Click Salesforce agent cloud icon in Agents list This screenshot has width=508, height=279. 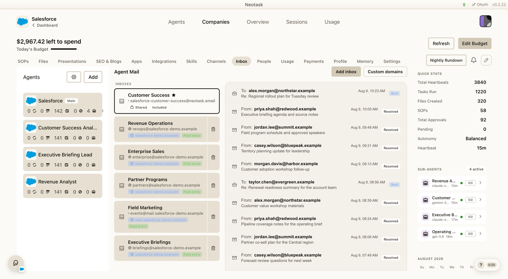pos(31,101)
